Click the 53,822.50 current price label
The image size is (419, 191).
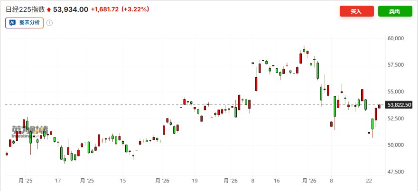pyautogui.click(x=399, y=105)
